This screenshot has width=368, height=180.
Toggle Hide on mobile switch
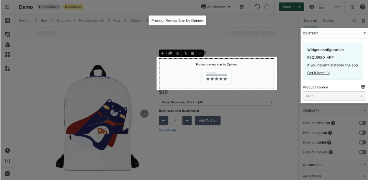[363, 152]
